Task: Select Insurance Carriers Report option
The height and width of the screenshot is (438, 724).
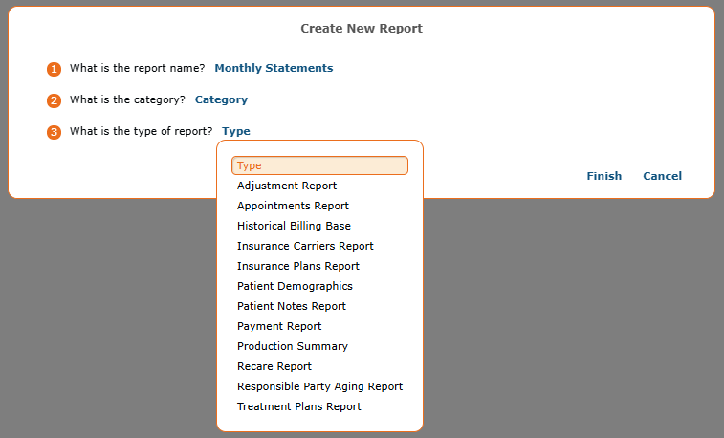Action: click(305, 246)
